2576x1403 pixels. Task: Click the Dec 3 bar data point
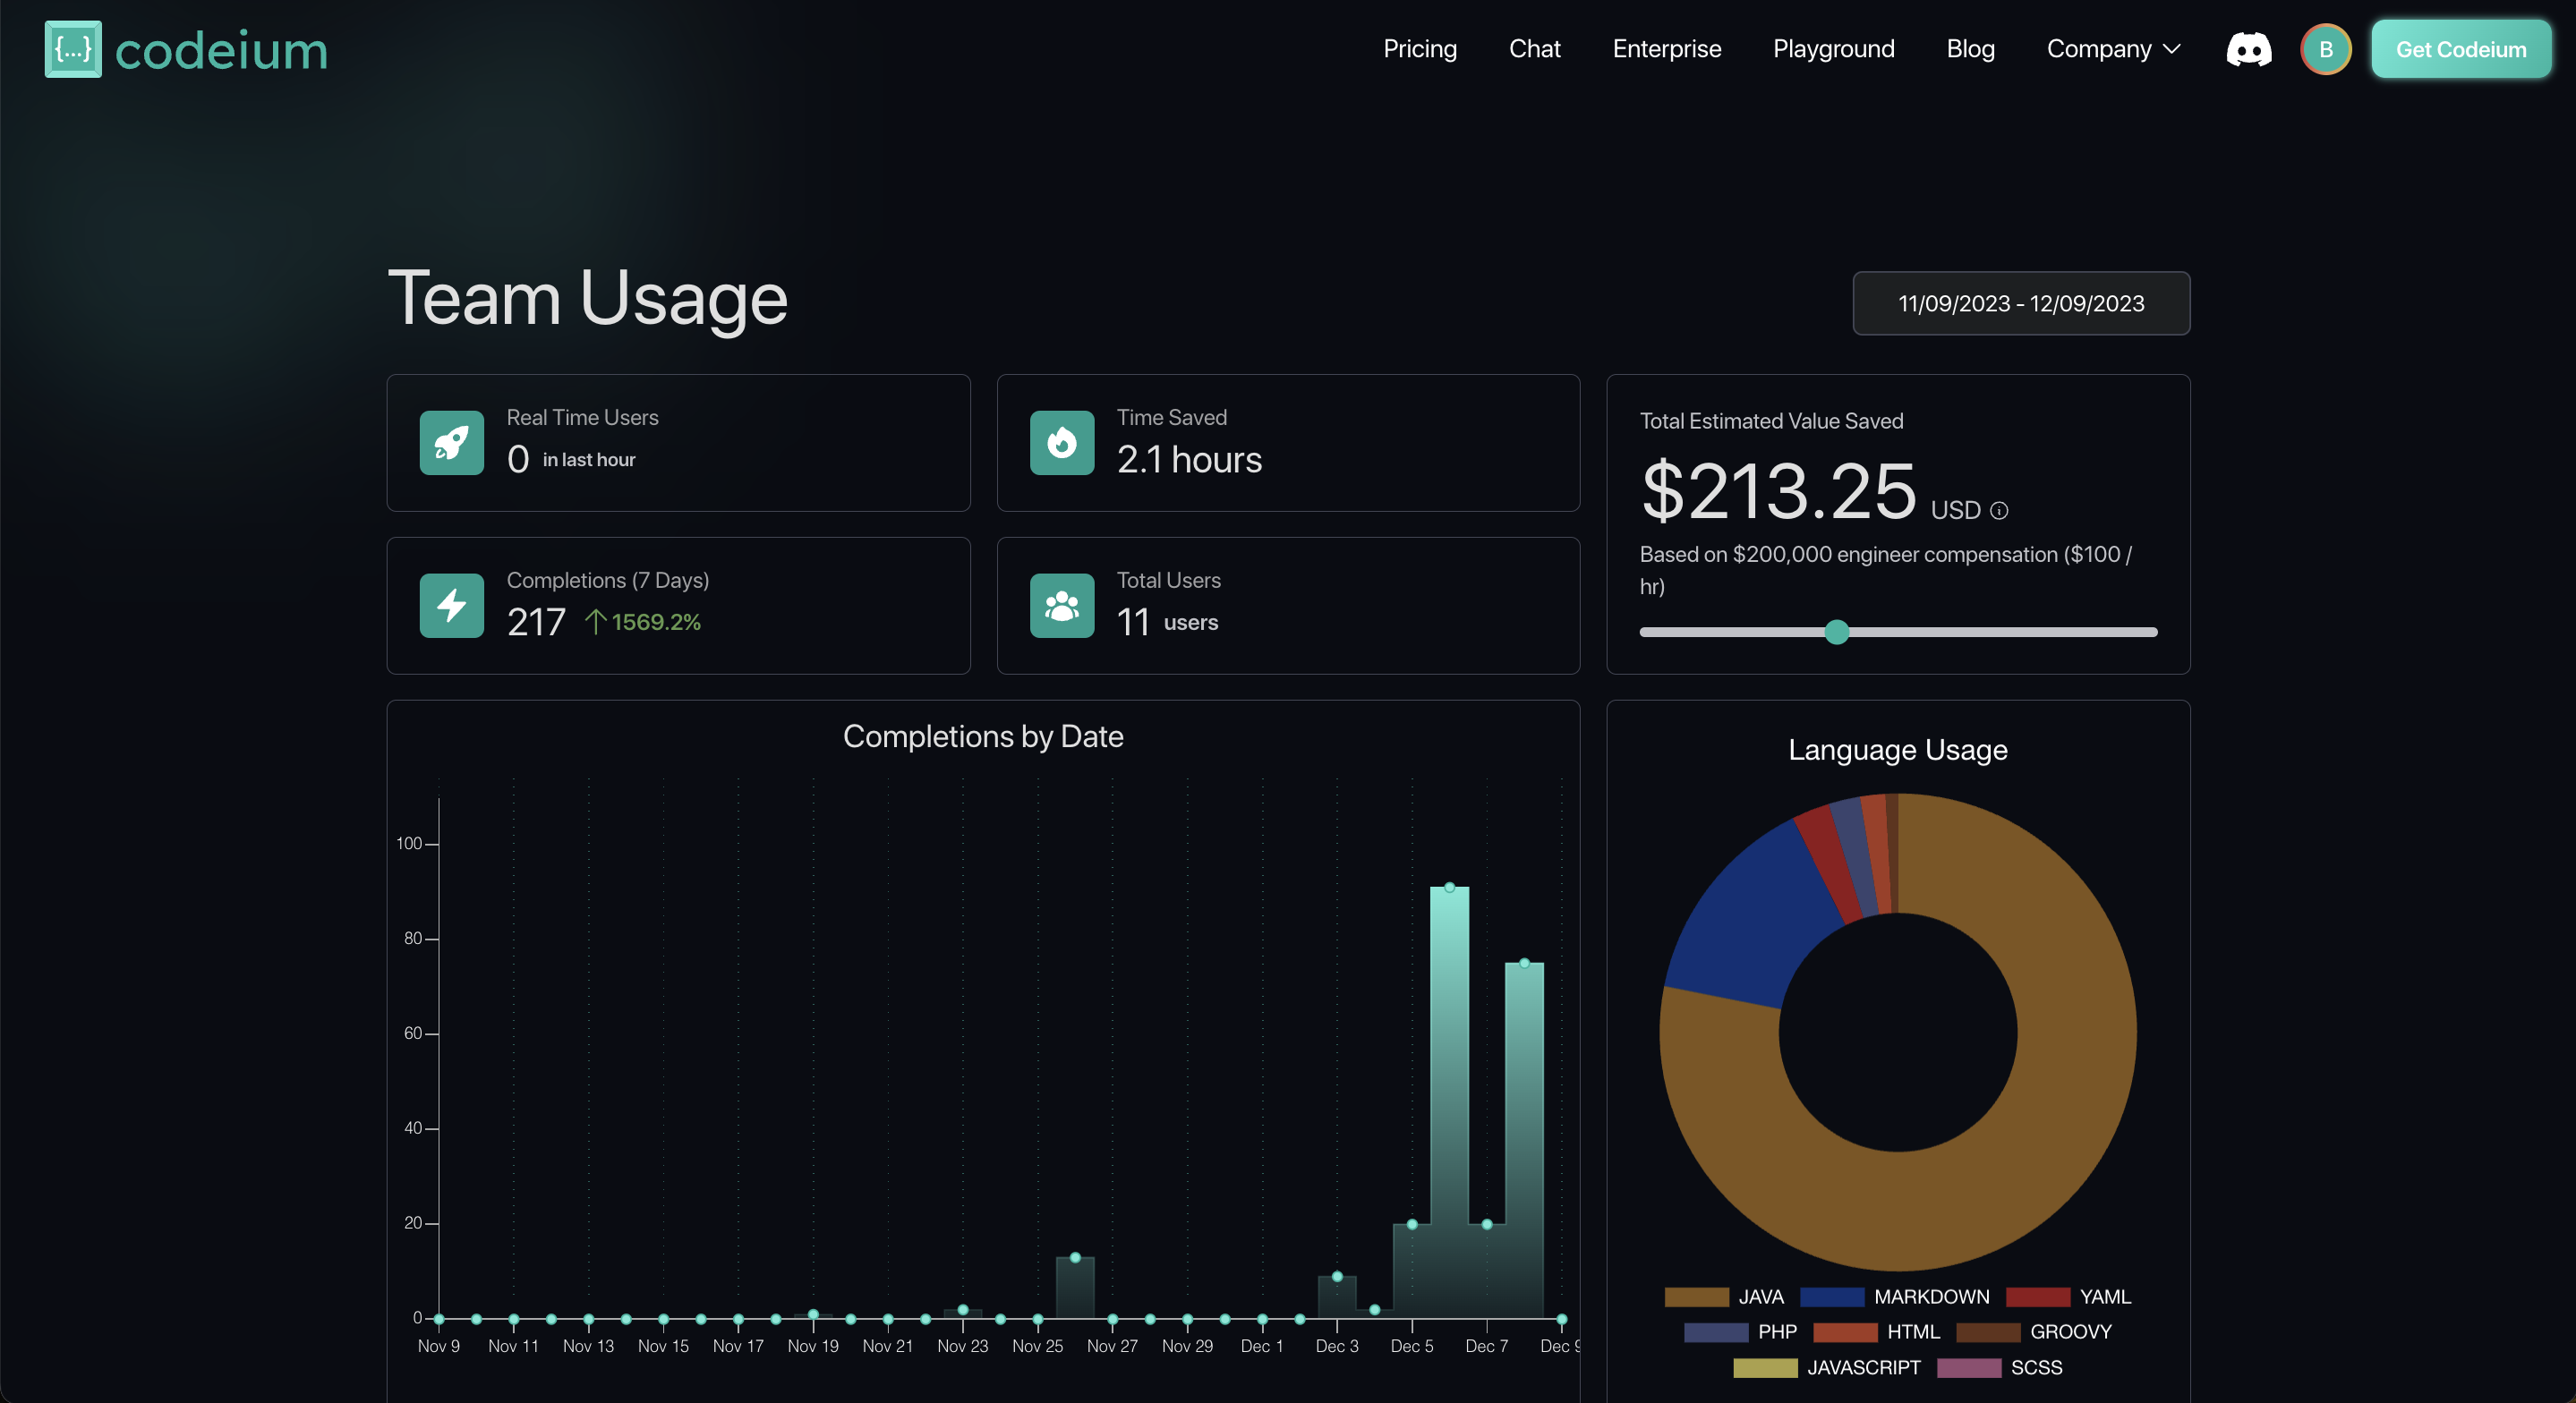coord(1337,1276)
